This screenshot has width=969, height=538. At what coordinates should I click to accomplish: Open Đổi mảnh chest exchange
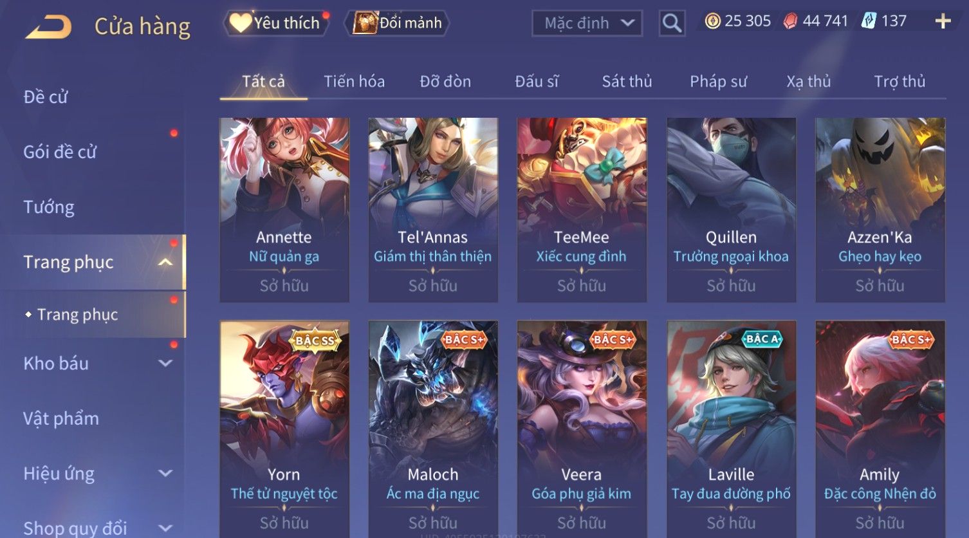tap(397, 23)
